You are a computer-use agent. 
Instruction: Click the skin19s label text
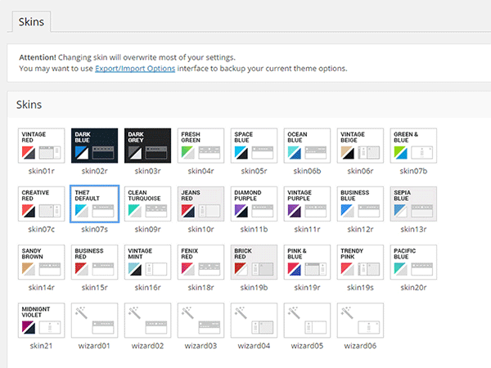click(360, 287)
